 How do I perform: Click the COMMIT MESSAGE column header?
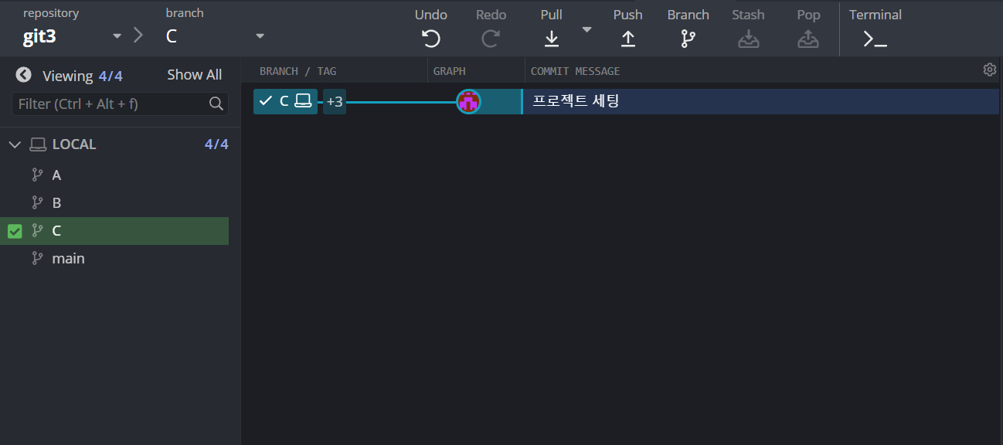576,71
